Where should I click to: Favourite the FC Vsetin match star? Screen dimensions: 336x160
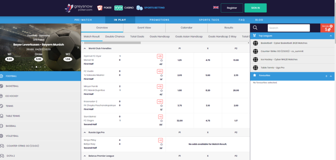tap(161, 76)
